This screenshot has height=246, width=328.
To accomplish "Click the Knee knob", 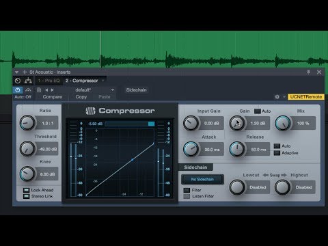I will (x=27, y=174).
